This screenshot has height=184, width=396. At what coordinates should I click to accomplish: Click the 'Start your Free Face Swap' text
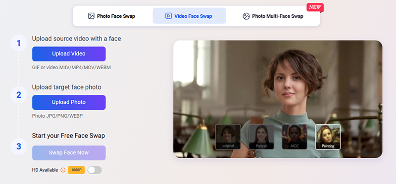coord(68,136)
